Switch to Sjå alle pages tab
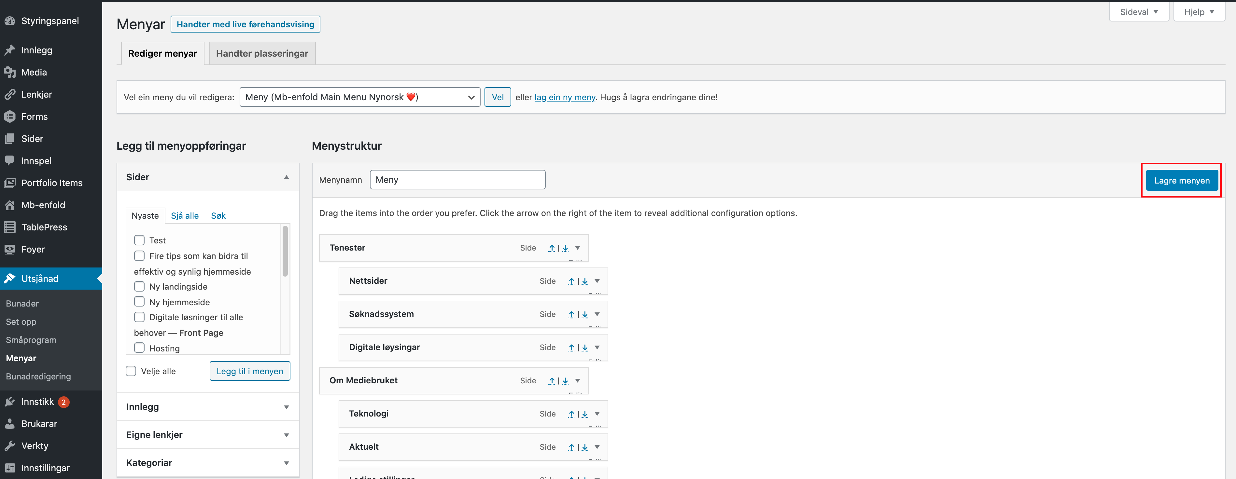 point(184,216)
